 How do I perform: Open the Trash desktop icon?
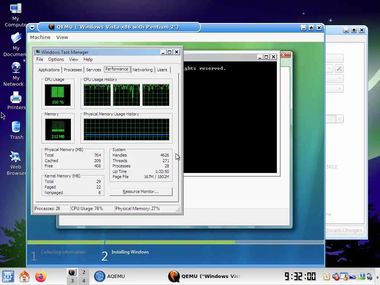(x=16, y=130)
